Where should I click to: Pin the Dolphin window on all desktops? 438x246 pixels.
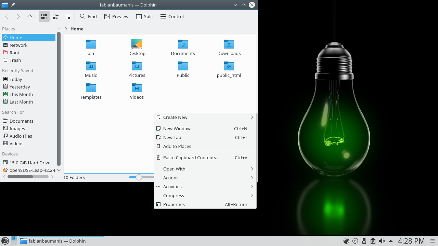(x=13, y=5)
